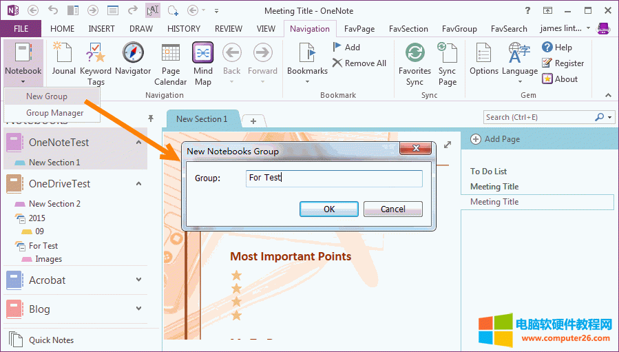The image size is (619, 352).
Task: Open the VIEW tab
Action: tap(266, 29)
